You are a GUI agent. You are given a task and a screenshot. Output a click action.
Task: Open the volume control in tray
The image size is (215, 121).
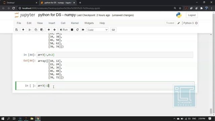coord(189,119)
